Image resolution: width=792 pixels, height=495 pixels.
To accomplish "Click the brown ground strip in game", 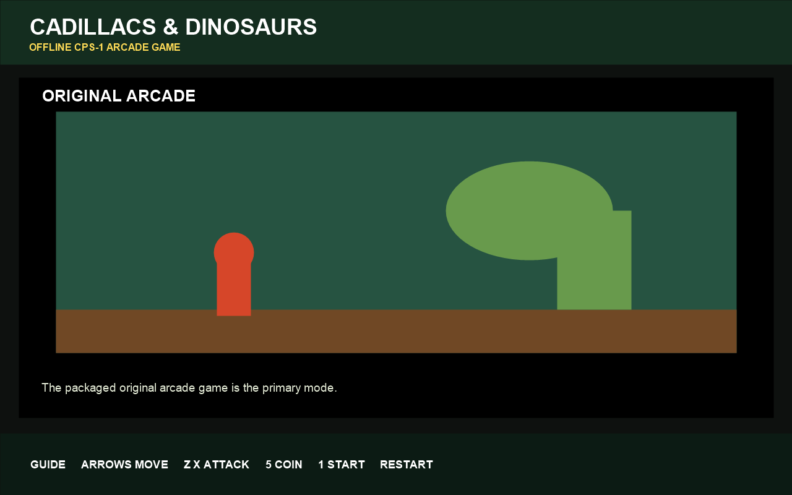I will click(396, 332).
